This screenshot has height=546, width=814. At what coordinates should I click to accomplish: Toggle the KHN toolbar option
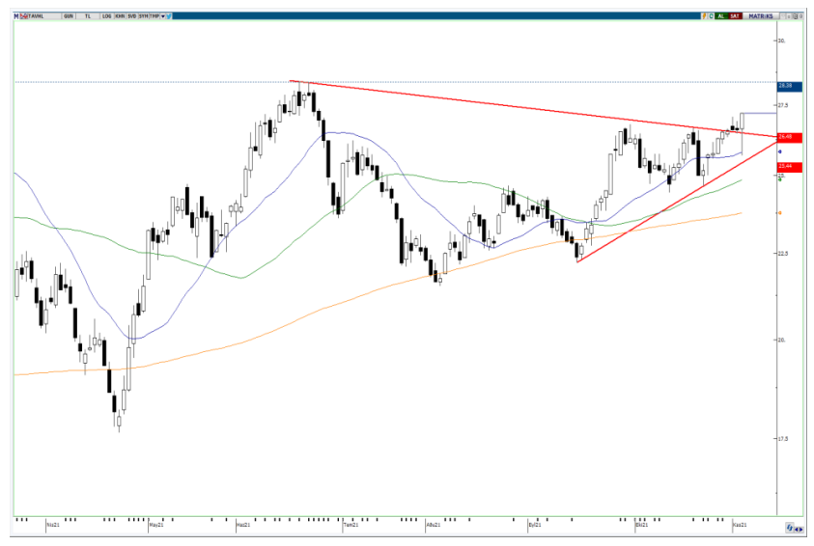[x=120, y=16]
